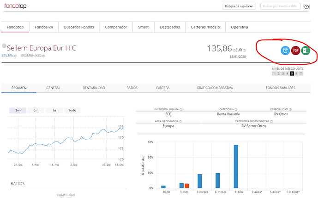Open the Búsqueda rápida dropdown
This screenshot has height=198, width=318.
point(239,6)
